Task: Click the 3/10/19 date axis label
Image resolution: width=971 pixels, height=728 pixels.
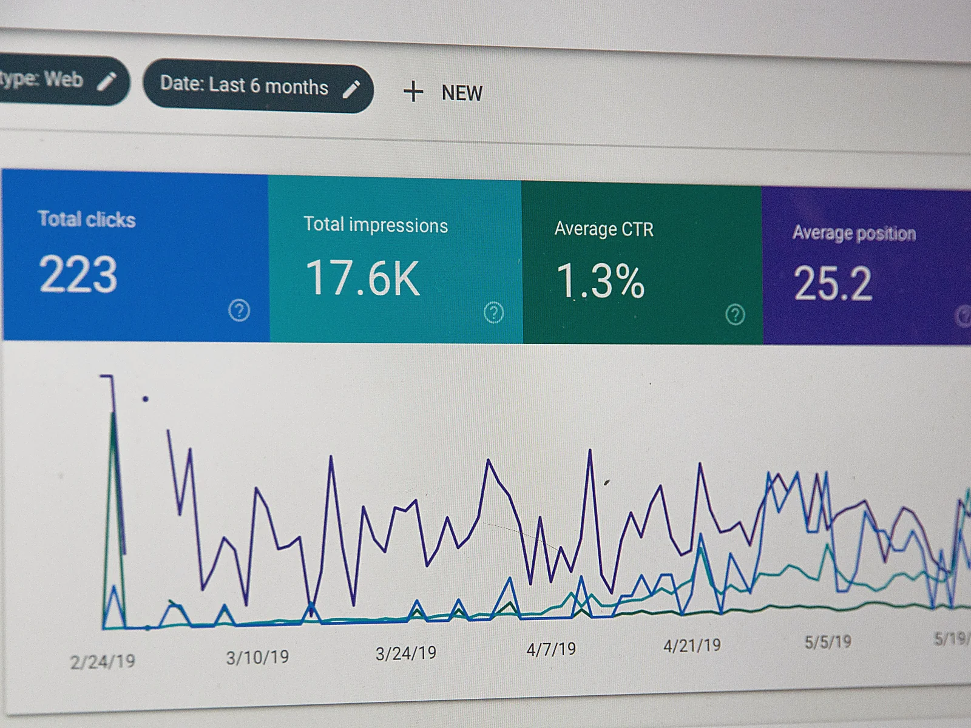Action: [x=257, y=657]
